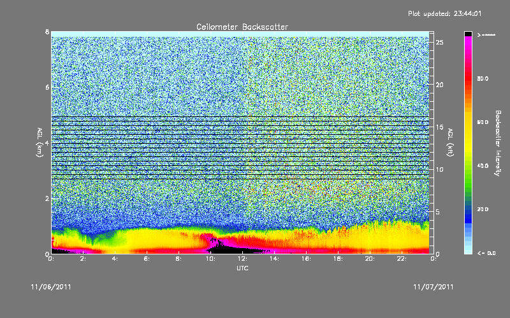
Task: Click the 4: hour label on the time axis
Action: click(115, 259)
